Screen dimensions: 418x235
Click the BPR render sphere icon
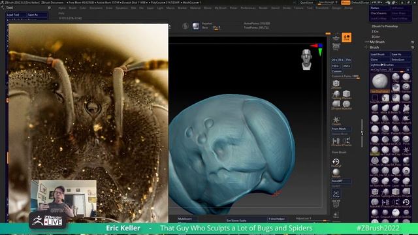(196, 26)
